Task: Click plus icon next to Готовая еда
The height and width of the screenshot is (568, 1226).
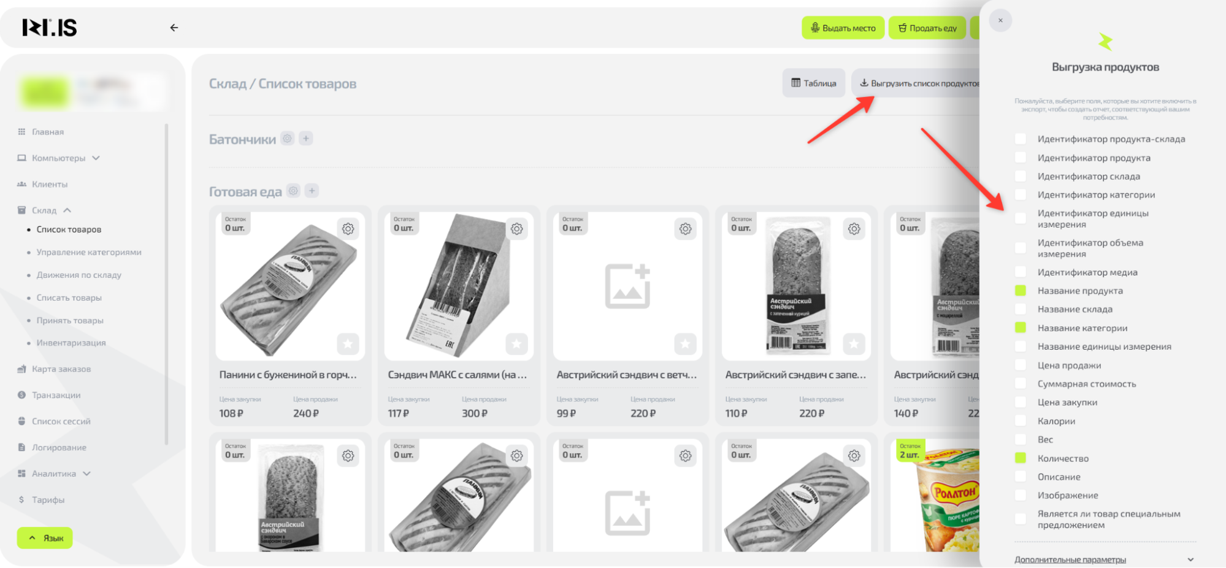Action: (x=312, y=191)
